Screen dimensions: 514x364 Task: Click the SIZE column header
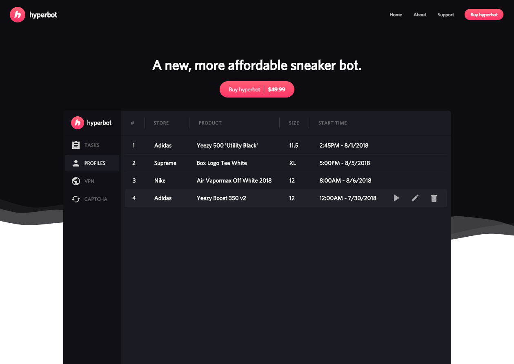click(x=294, y=123)
